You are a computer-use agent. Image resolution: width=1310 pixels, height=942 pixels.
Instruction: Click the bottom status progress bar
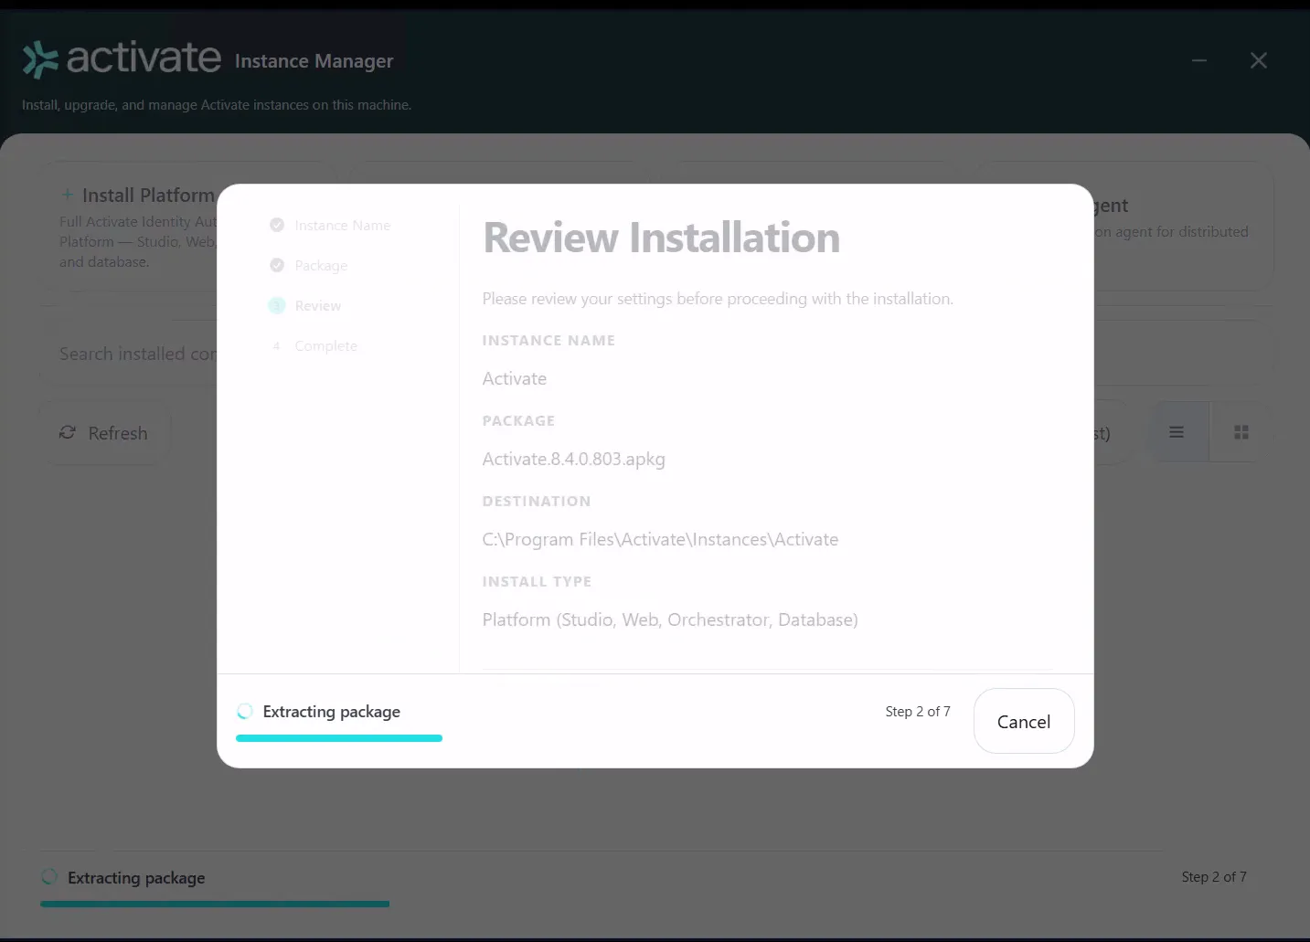point(215,904)
